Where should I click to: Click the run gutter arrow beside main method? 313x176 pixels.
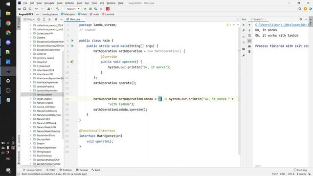tap(72, 46)
